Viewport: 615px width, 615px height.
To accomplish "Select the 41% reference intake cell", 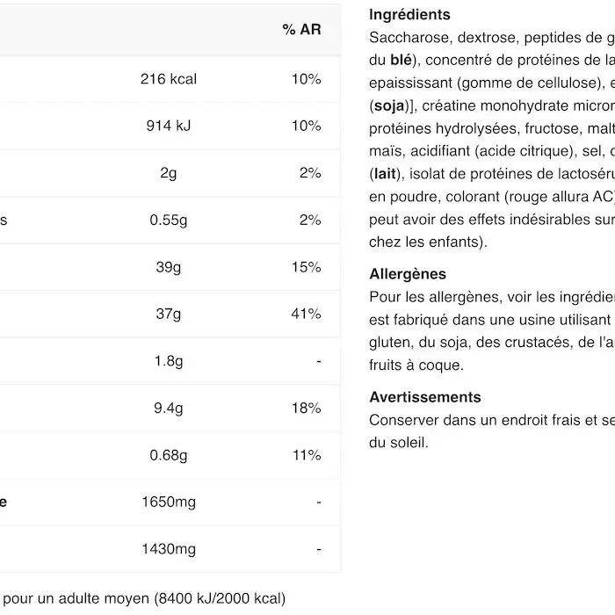I will (307, 314).
